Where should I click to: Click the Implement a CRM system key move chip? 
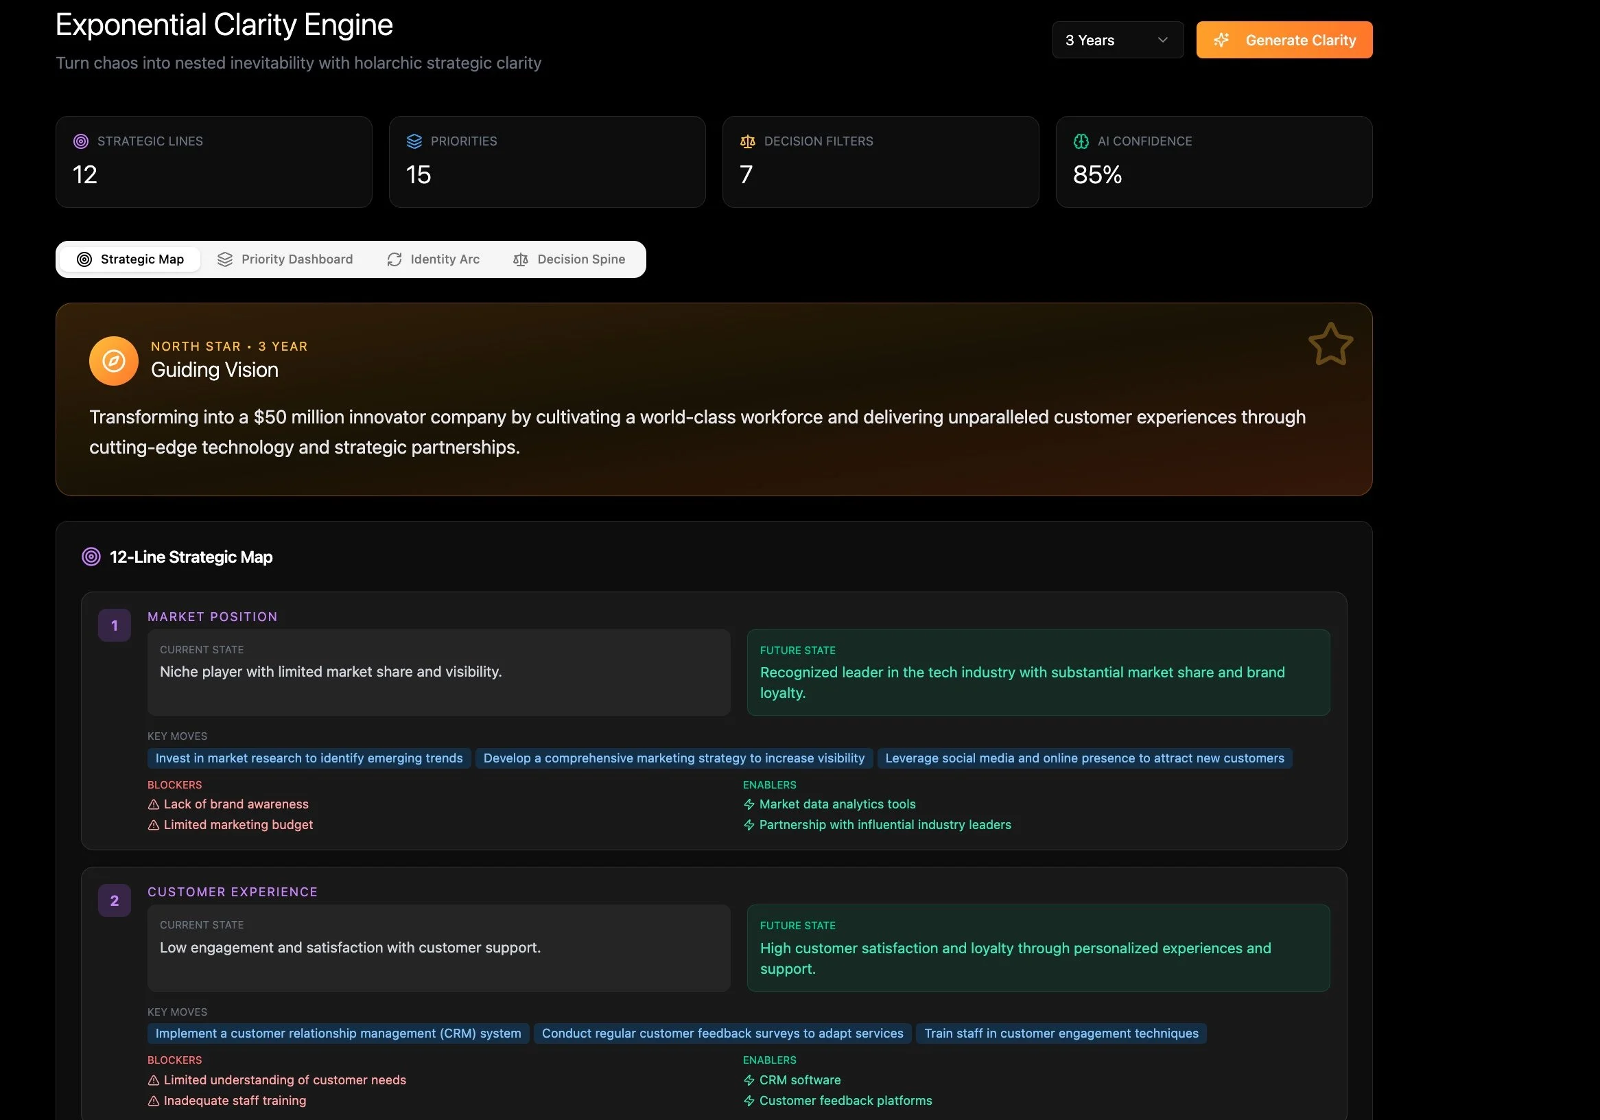click(x=338, y=1034)
